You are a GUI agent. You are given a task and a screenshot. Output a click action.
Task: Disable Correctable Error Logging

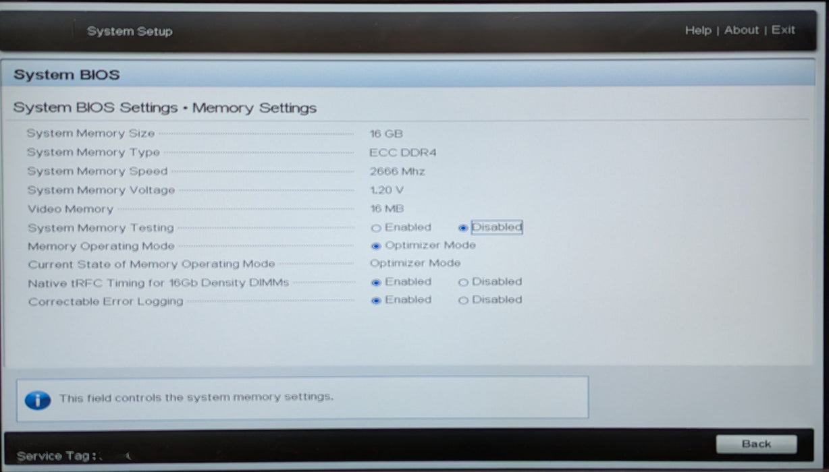point(463,301)
